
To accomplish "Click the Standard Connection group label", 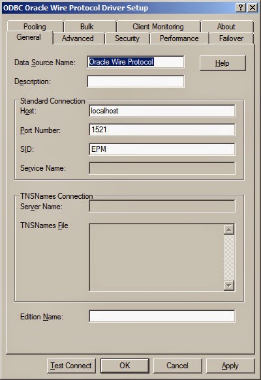I will (53, 101).
